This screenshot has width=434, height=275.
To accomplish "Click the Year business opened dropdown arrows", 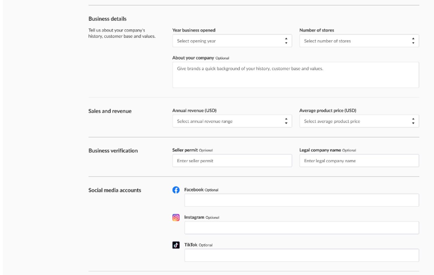I will tap(286, 41).
